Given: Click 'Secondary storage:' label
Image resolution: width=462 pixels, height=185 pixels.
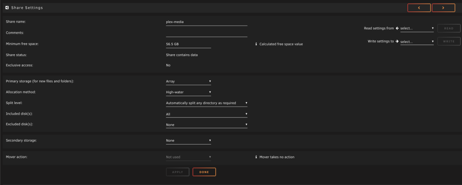Looking at the screenshot, I should pyautogui.click(x=21, y=140).
